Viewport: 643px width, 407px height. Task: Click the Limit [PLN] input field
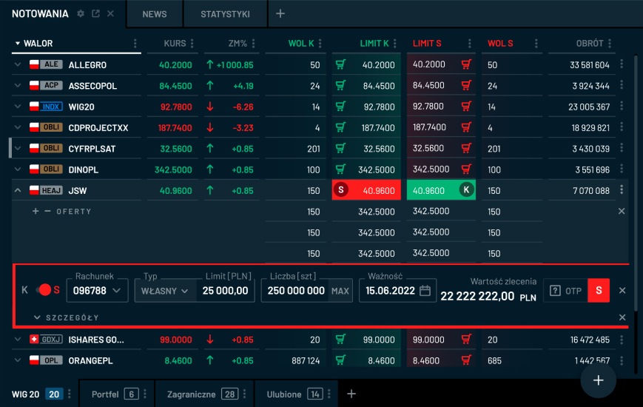[x=225, y=291]
